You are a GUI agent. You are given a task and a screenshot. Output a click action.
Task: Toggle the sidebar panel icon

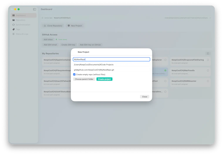(35, 9)
